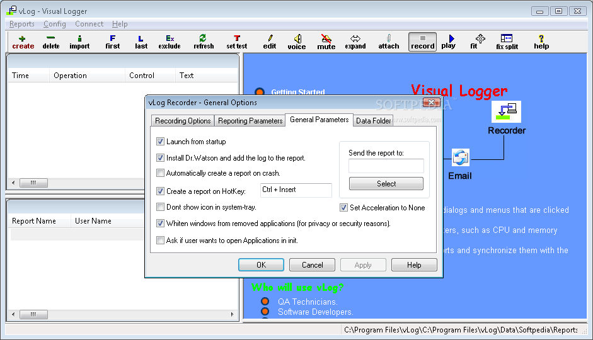The image size is (593, 340).
Task: Enable Automatically create report on crash
Action: pyautogui.click(x=160, y=173)
